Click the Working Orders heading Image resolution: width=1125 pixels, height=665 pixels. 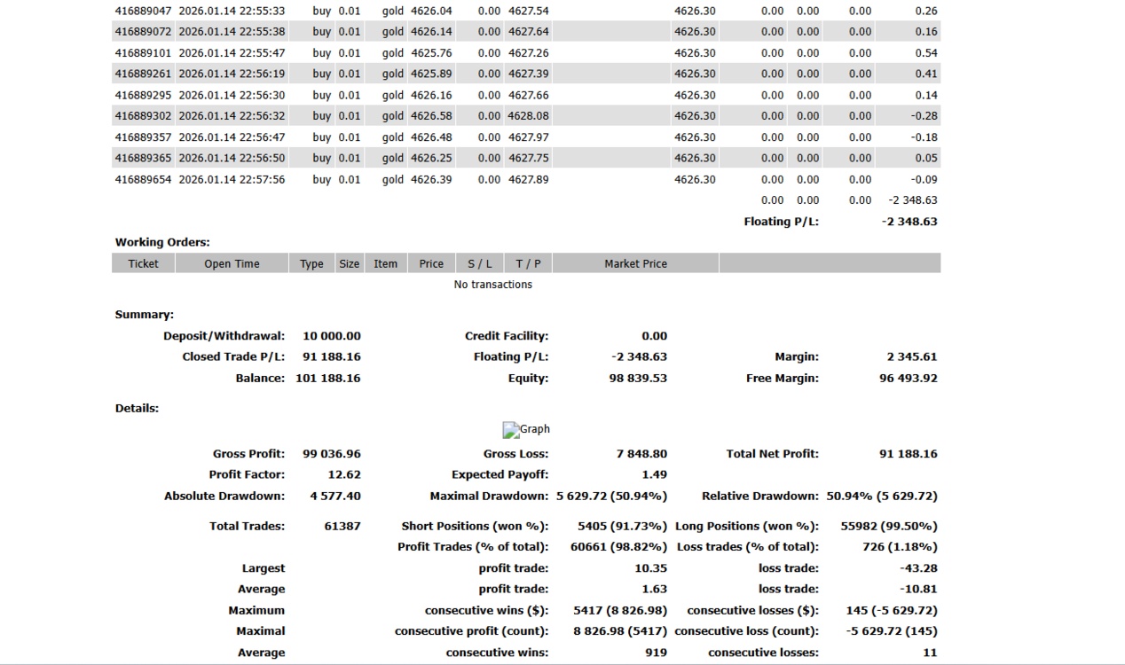point(162,242)
